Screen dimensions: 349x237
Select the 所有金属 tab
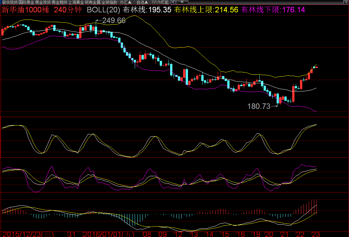[93, 2]
